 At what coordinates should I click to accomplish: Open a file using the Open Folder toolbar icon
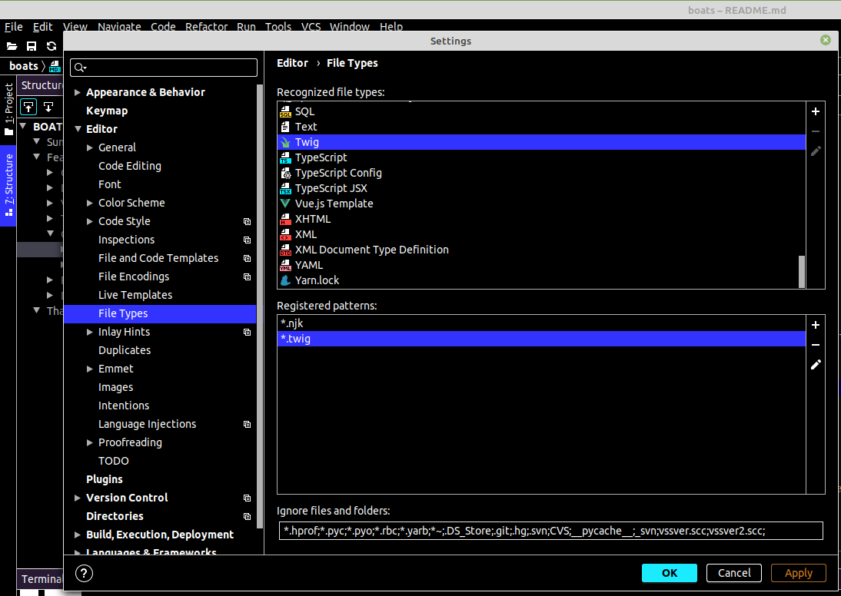(12, 45)
